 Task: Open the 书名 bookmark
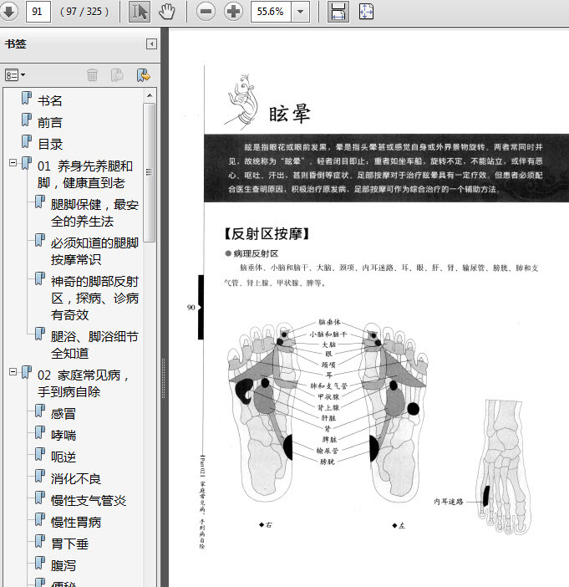click(x=50, y=100)
